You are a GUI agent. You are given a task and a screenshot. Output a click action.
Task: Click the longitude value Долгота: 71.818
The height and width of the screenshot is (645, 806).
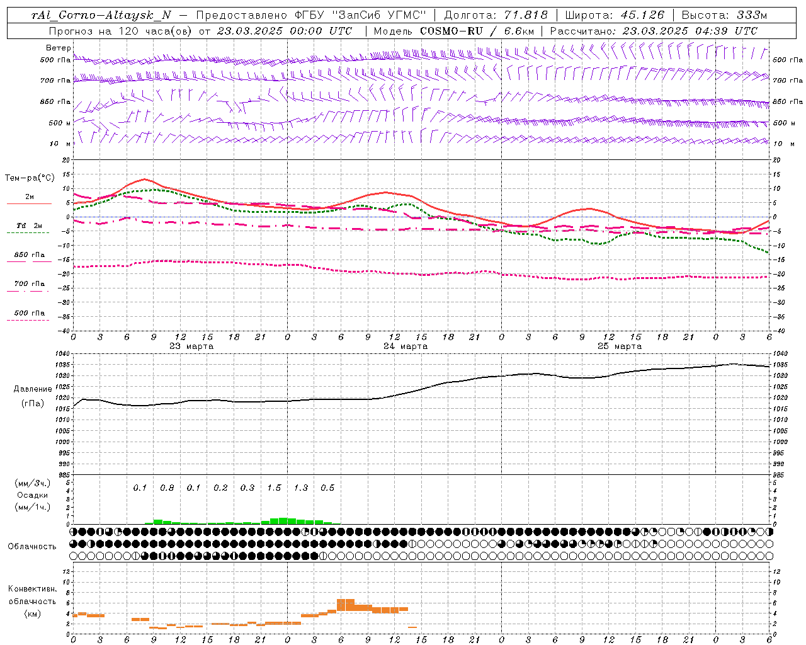(496, 16)
